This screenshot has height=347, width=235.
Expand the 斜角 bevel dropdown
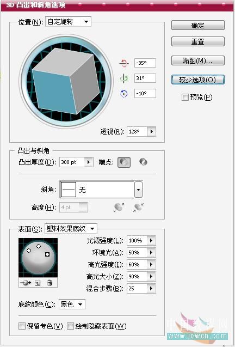pyautogui.click(x=138, y=190)
